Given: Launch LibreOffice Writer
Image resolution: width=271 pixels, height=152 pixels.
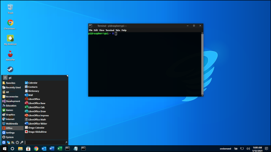Looking at the screenshot, I should [x=46, y=124].
